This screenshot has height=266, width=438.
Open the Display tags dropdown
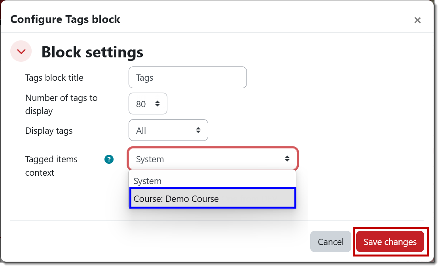click(168, 130)
